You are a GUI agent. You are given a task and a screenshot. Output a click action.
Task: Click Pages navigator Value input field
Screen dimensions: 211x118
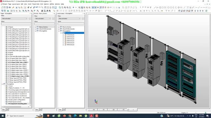tap(16, 24)
